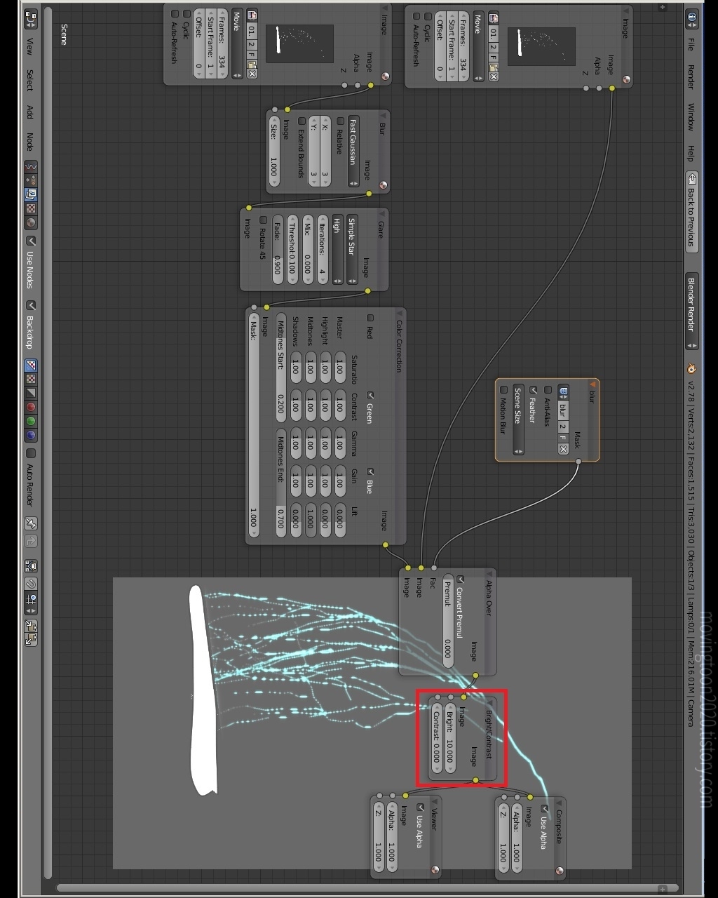This screenshot has height=898, width=718.
Task: Browse mask icon on blur mask node
Action: [564, 391]
